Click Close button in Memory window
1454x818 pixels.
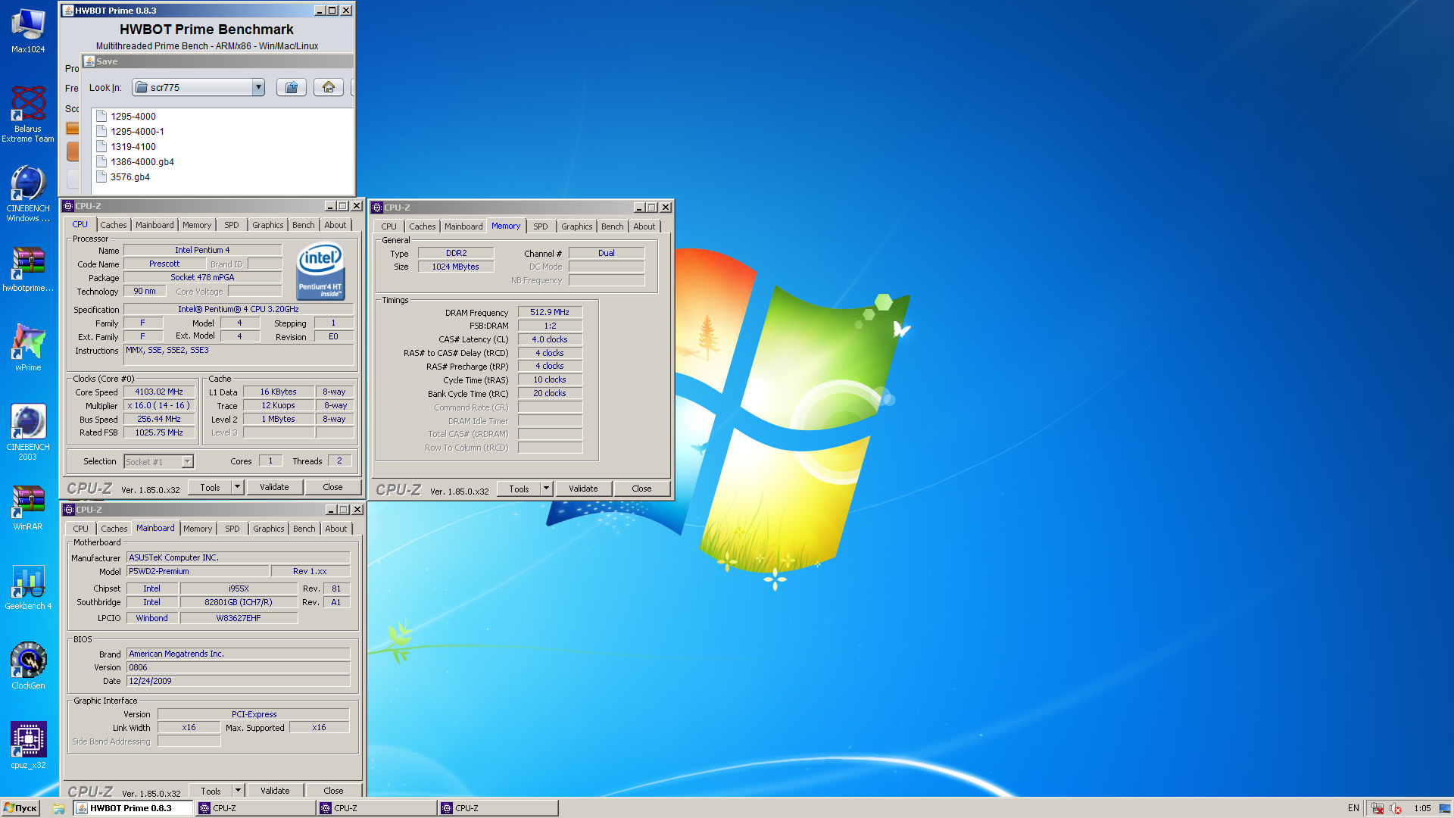pyautogui.click(x=641, y=489)
